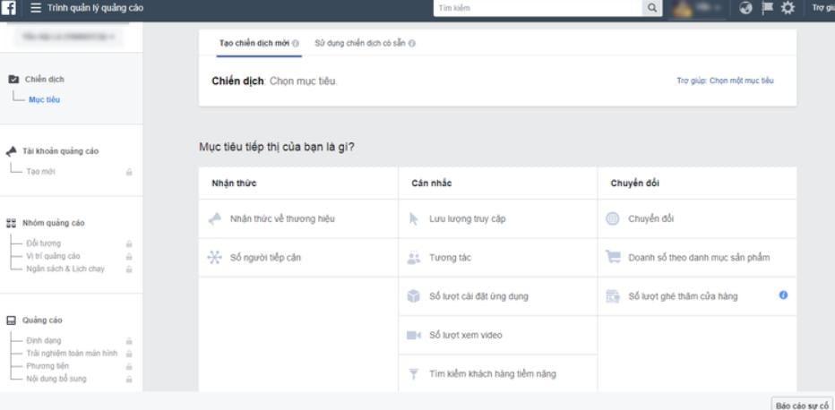Open Trình quản lý quảng cáo menu
The image size is (835, 410).
coord(95,8)
